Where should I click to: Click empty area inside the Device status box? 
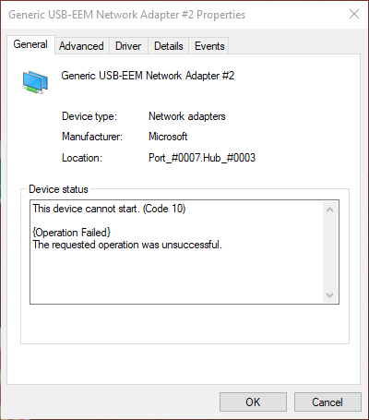[177, 277]
